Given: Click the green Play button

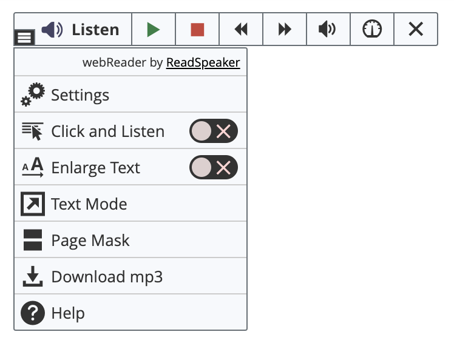Looking at the screenshot, I should point(154,29).
